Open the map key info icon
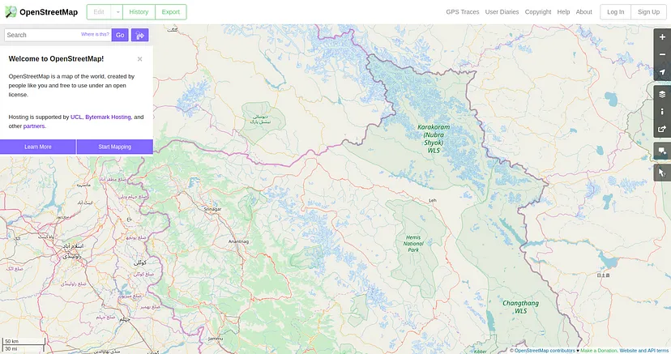This screenshot has width=671, height=354. [662, 112]
